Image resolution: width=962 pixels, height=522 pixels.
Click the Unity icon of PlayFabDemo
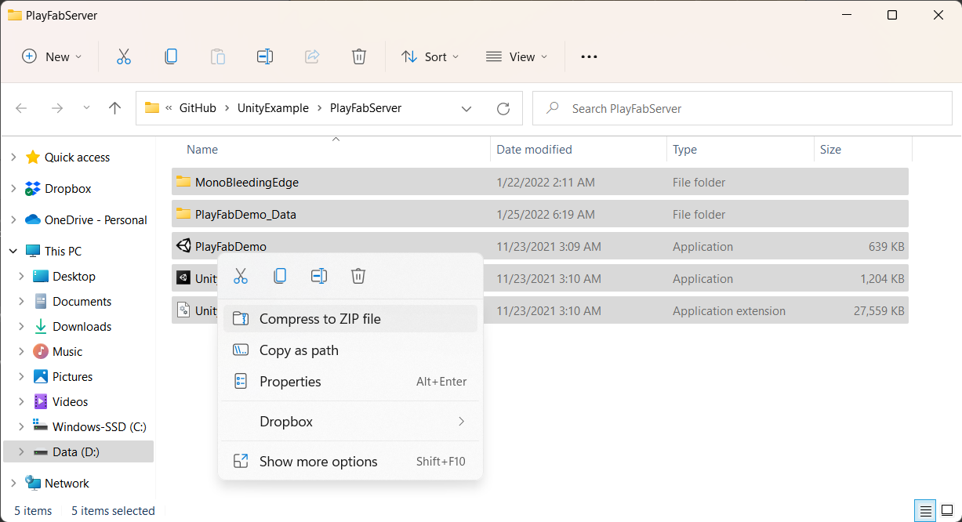point(183,246)
